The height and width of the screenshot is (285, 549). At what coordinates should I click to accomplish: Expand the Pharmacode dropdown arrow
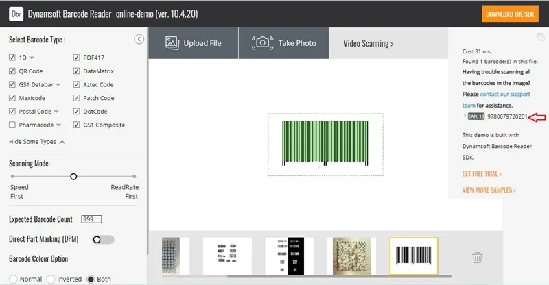(58, 125)
